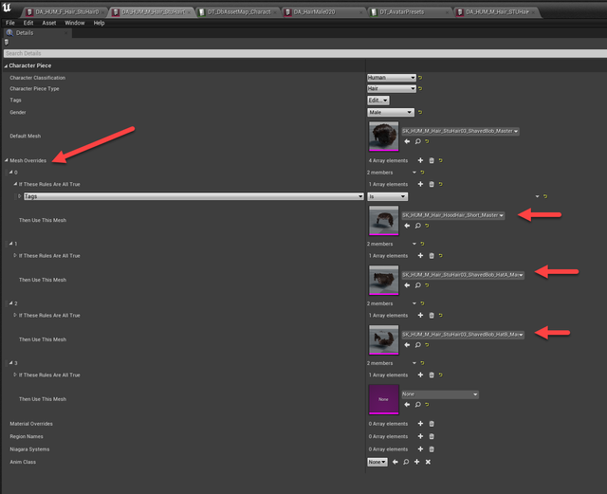Open the 'Is' comparison dropdown
Screen dimensions: 607x494
[388, 196]
